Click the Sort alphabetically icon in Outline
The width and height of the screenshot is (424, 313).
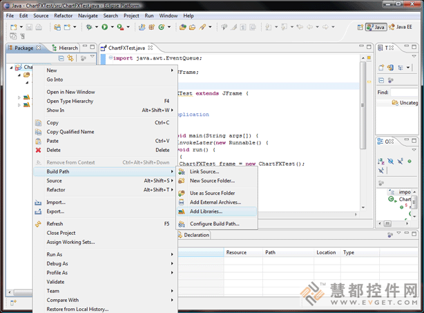pyautogui.click(x=380, y=162)
